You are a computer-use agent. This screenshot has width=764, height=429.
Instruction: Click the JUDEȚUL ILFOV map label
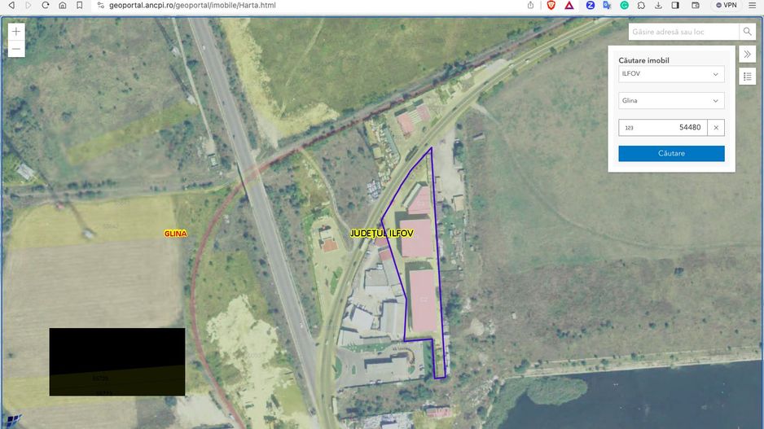pos(382,234)
